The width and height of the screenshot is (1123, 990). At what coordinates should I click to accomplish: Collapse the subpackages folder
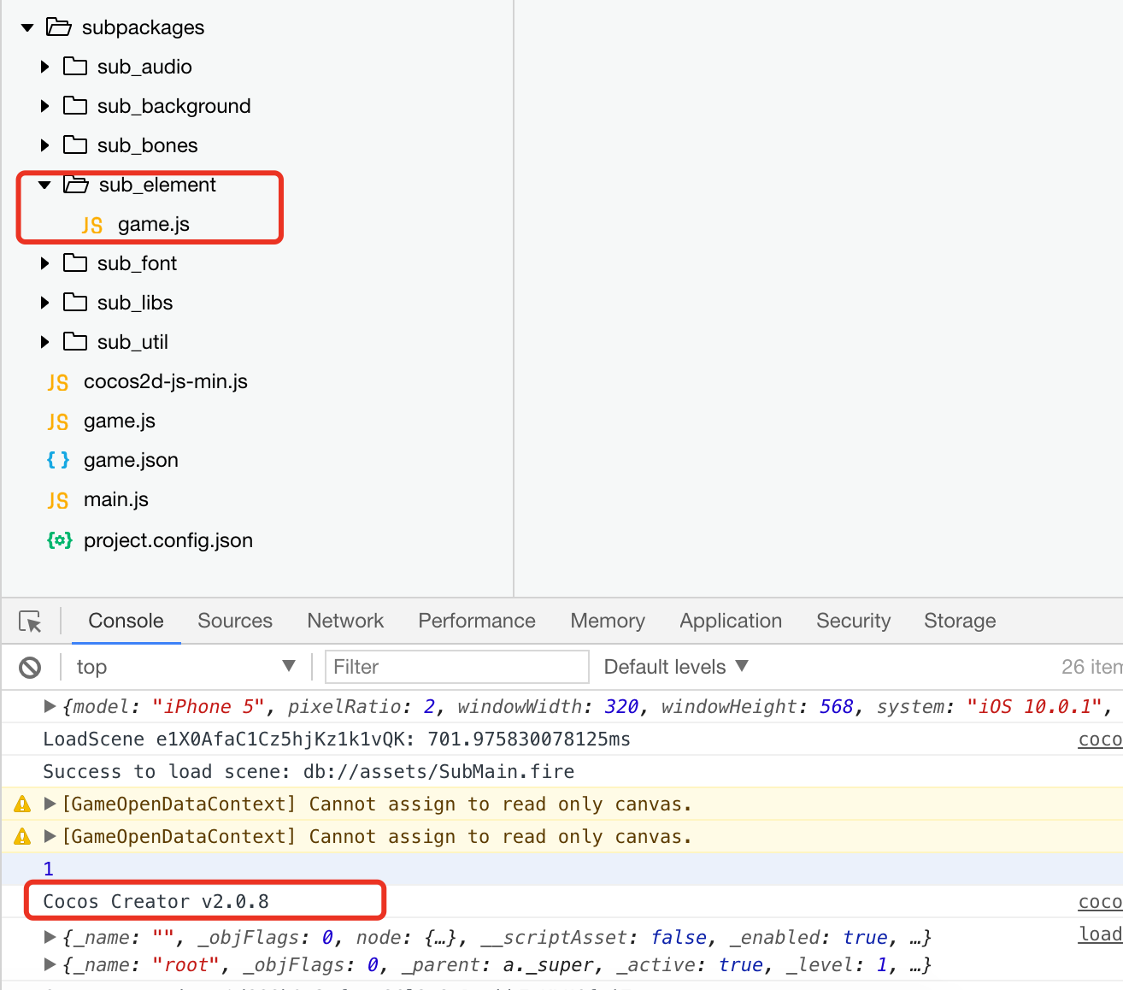[27, 28]
